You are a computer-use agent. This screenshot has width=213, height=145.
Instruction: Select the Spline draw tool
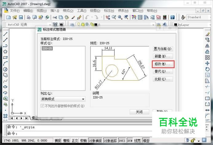pos(5,81)
